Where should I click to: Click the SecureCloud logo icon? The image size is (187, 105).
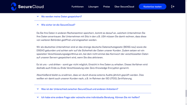[x=14, y=6]
